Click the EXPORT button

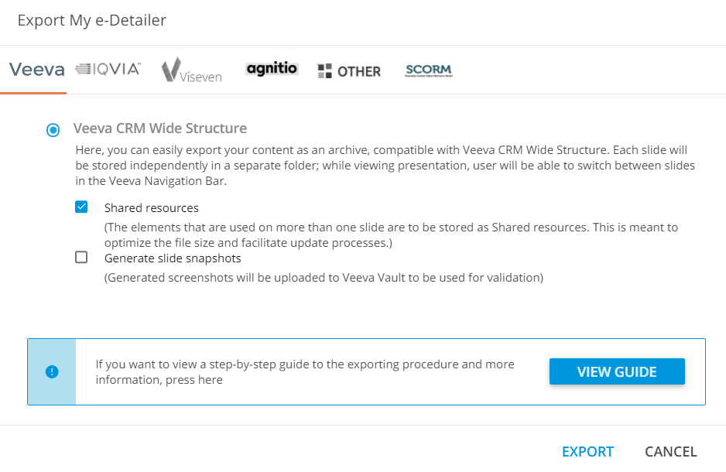coord(587,452)
